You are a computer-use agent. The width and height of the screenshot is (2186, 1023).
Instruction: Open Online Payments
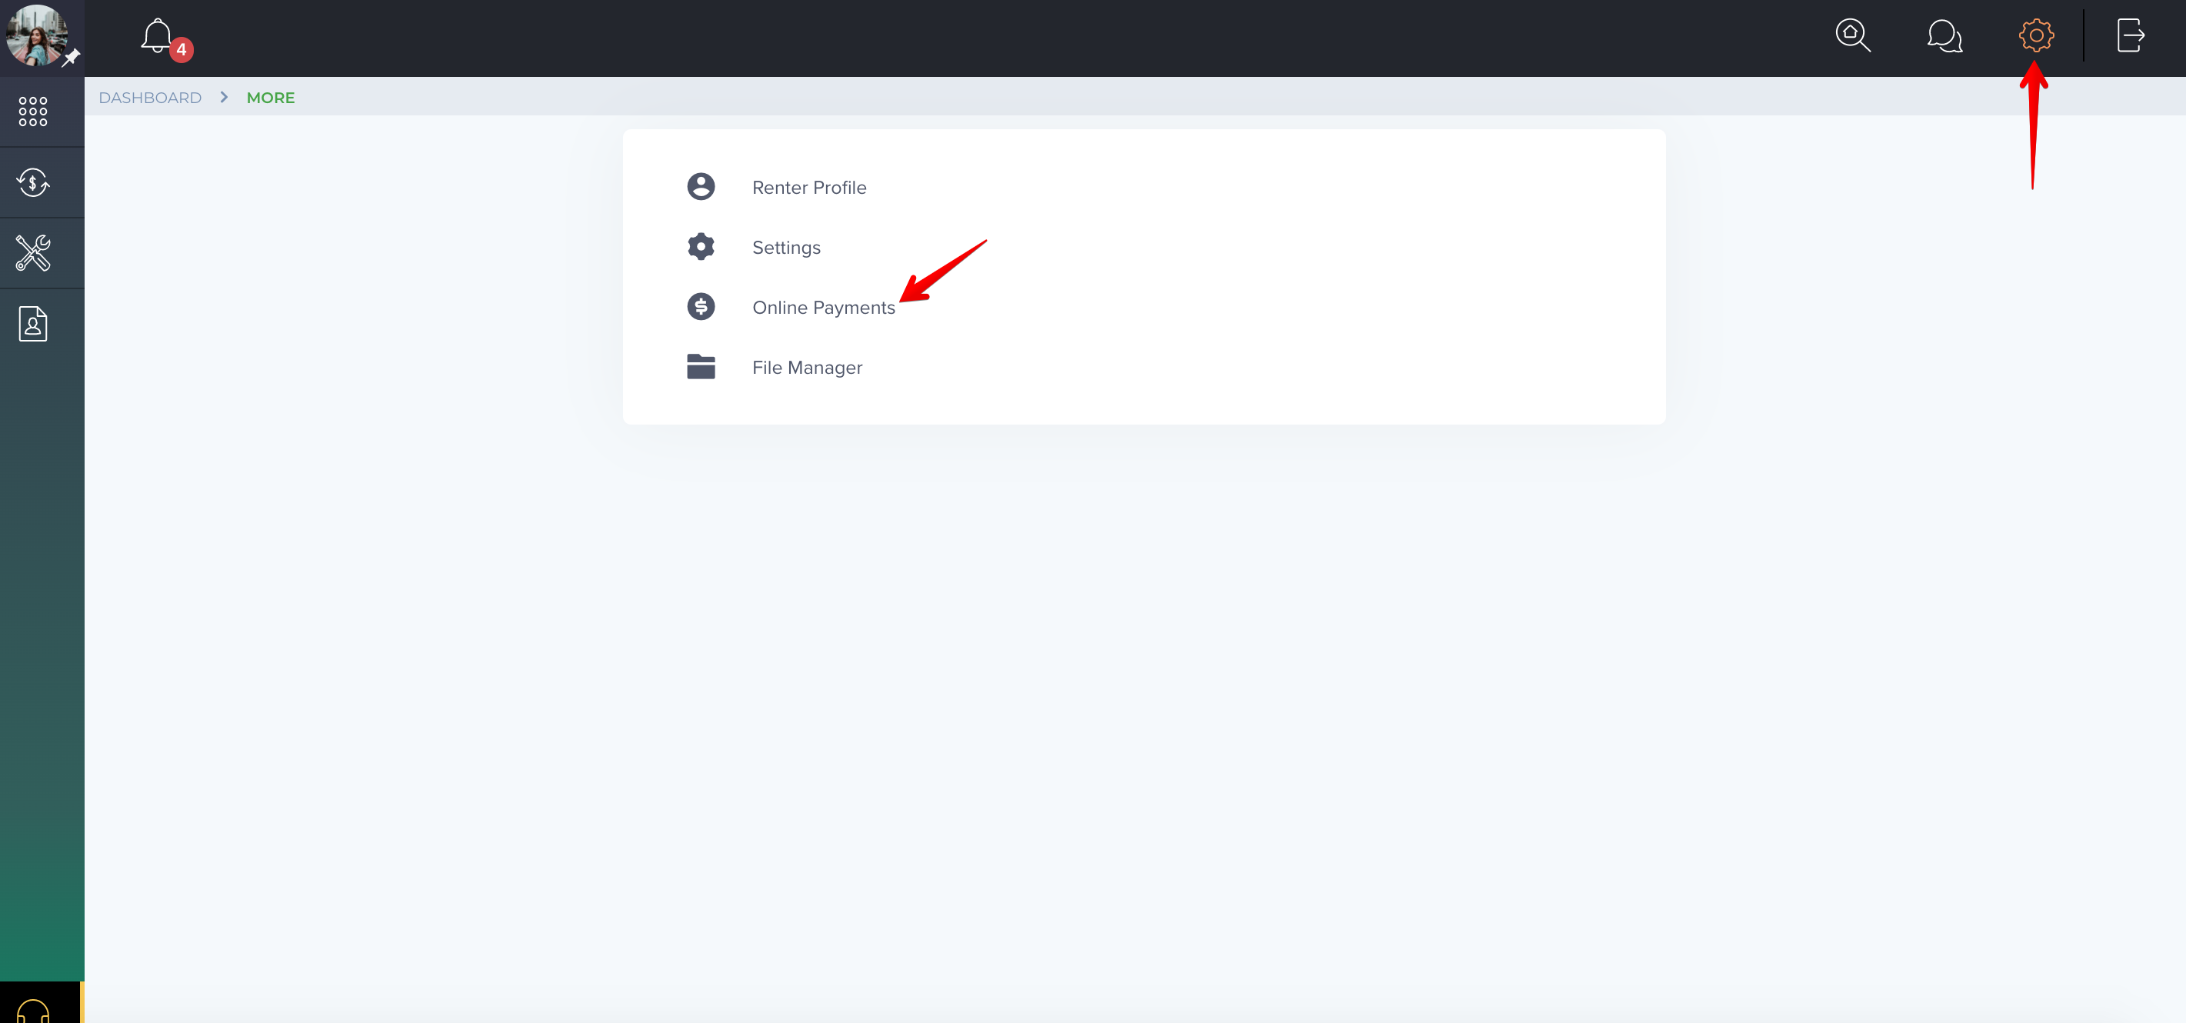tap(823, 308)
